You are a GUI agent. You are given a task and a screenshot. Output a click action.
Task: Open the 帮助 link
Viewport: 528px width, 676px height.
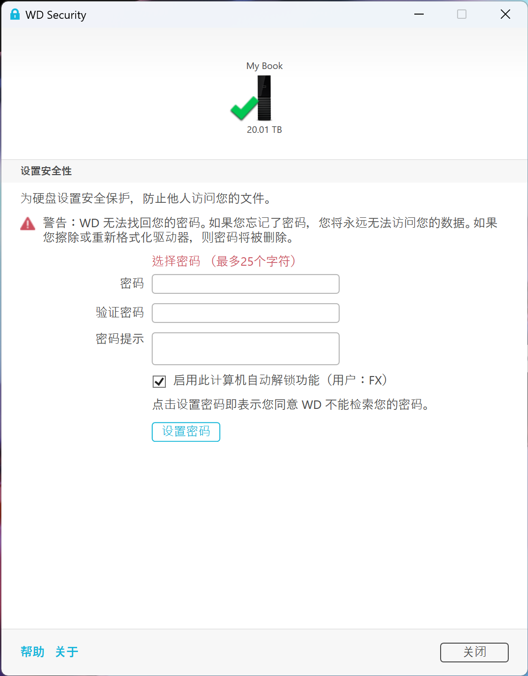coord(32,652)
